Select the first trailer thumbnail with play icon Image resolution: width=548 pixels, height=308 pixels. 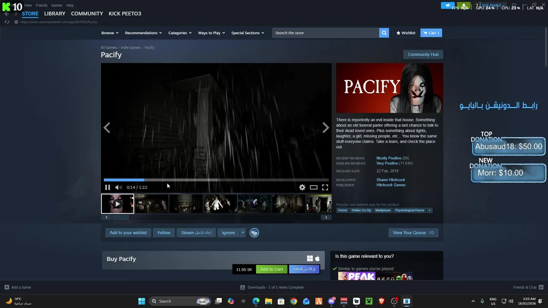pos(117,204)
